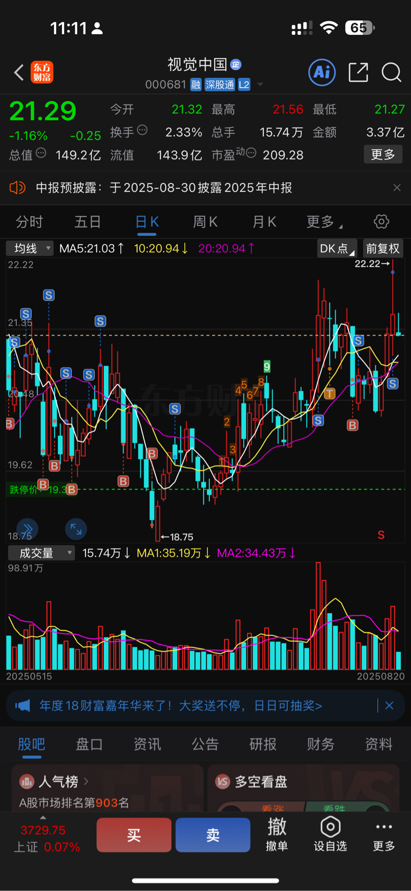Tap the 东方财富 orange logo icon
The height and width of the screenshot is (891, 411).
pyautogui.click(x=42, y=72)
